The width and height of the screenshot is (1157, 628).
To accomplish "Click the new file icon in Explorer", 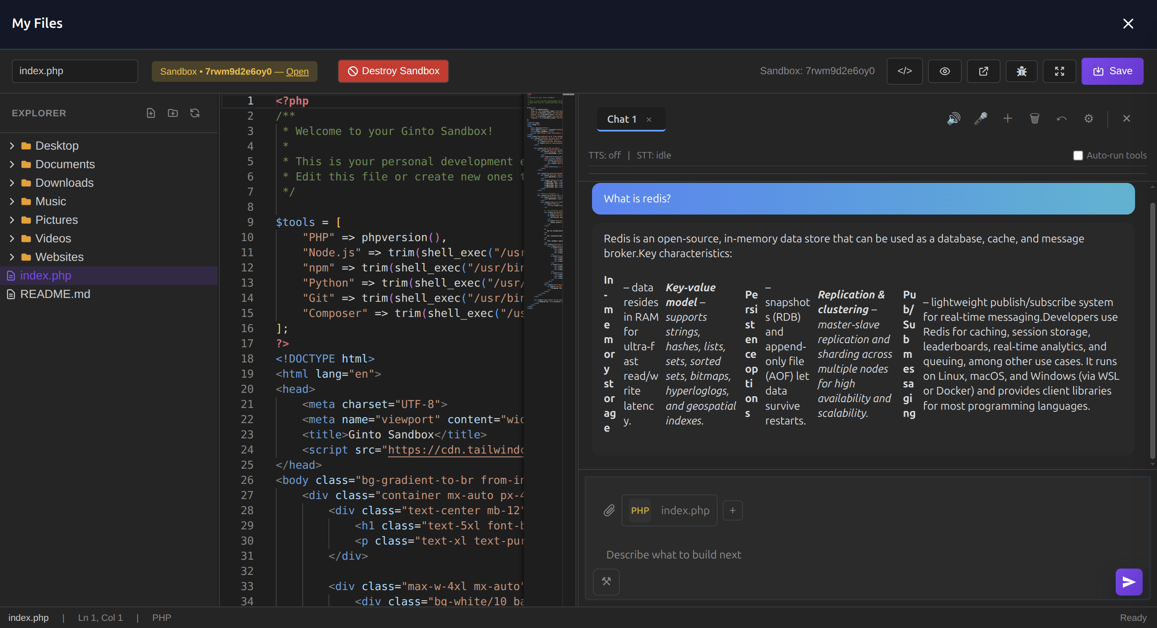I will click(x=151, y=113).
